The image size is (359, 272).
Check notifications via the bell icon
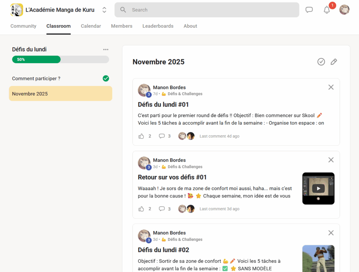click(x=327, y=10)
